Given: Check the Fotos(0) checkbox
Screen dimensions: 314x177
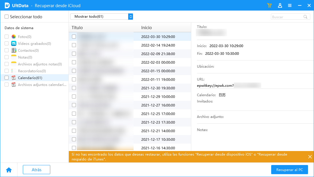Looking at the screenshot, I should point(7,37).
